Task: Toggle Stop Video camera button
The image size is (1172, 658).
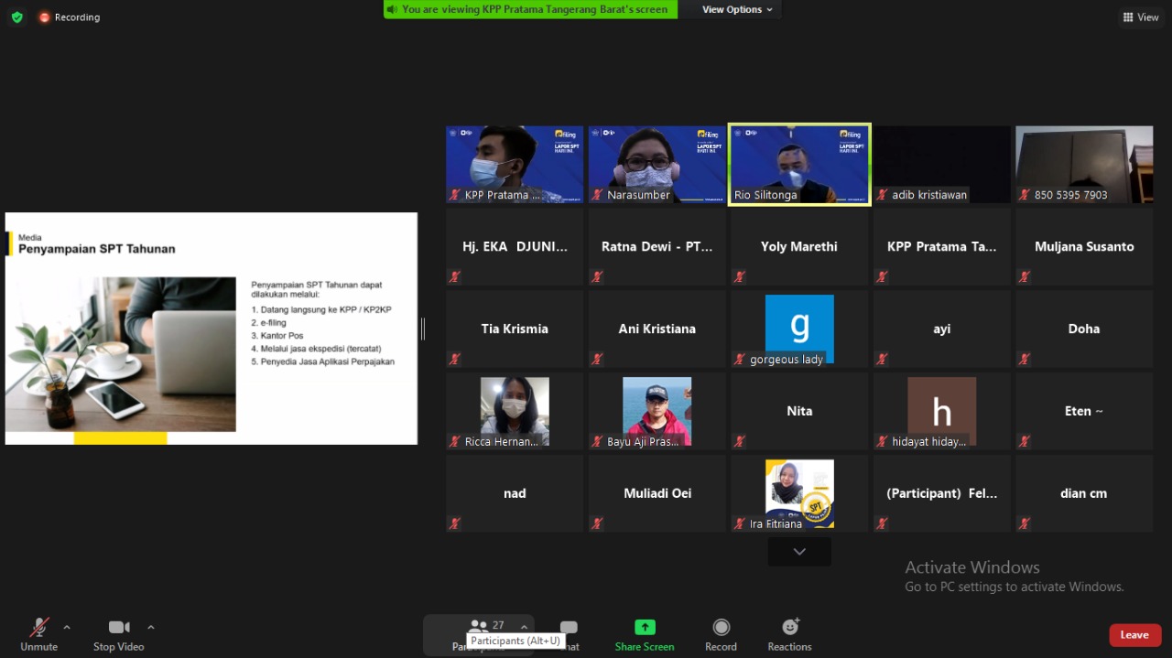Action: [x=118, y=628]
